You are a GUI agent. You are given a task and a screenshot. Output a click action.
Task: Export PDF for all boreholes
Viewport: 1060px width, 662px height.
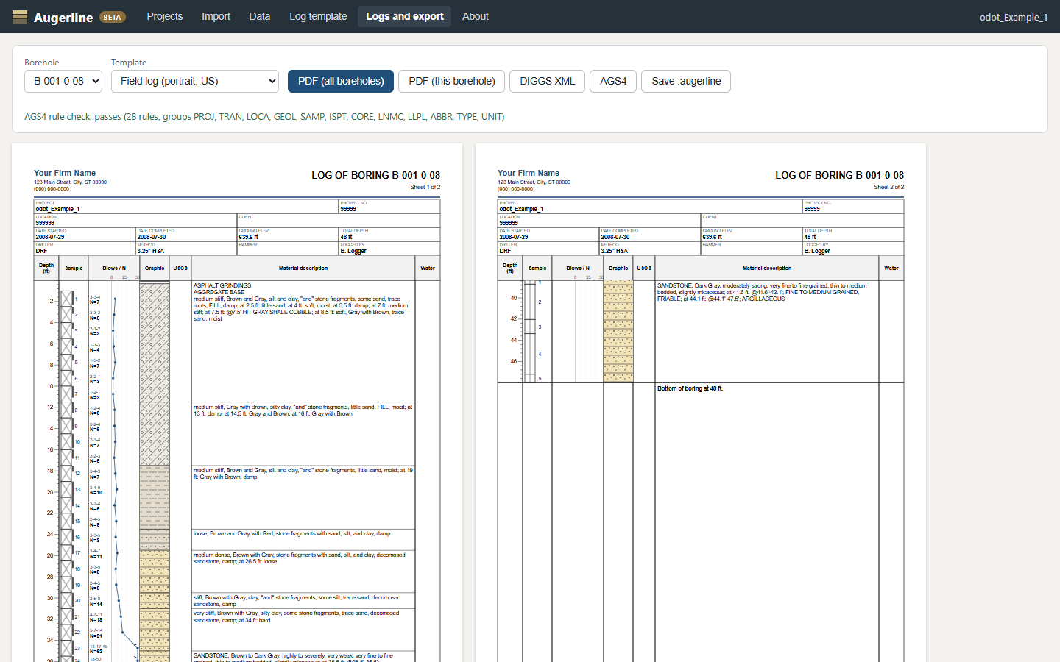pyautogui.click(x=341, y=81)
